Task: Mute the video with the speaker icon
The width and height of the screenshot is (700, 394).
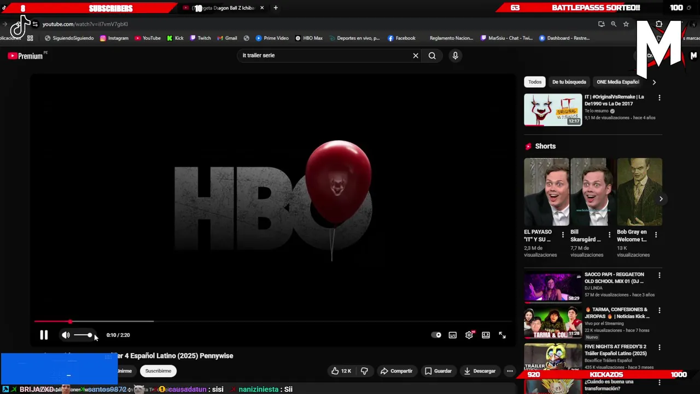Action: 66,335
